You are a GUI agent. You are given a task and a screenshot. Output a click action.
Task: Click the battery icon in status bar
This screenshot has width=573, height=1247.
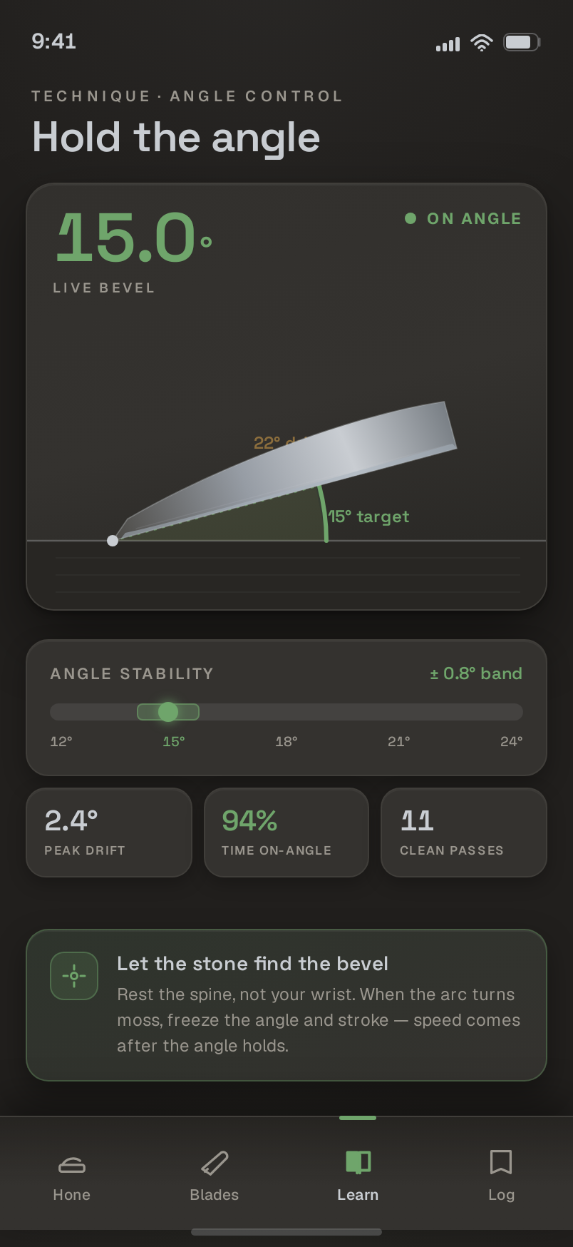(522, 42)
